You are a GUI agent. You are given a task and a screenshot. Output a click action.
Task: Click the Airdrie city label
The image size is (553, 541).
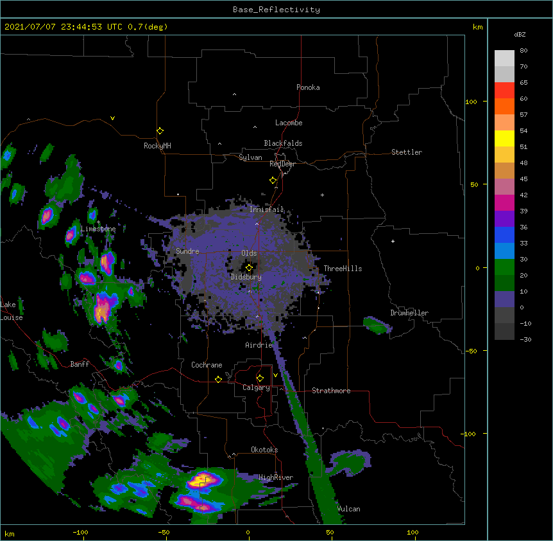click(259, 345)
